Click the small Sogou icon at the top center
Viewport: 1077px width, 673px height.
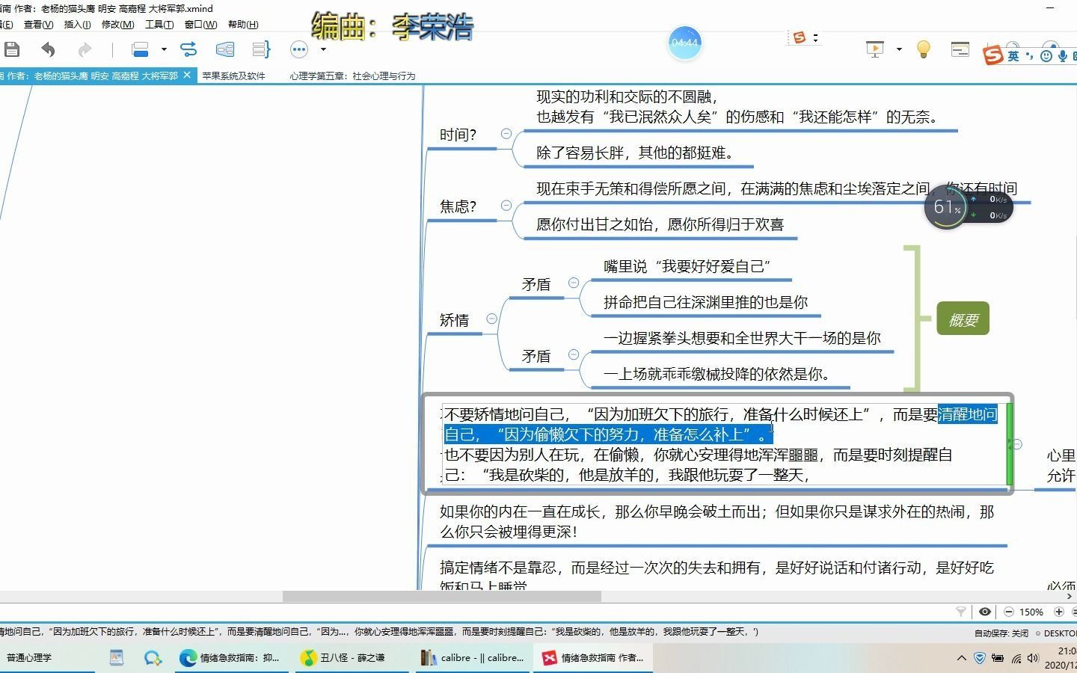tap(800, 37)
